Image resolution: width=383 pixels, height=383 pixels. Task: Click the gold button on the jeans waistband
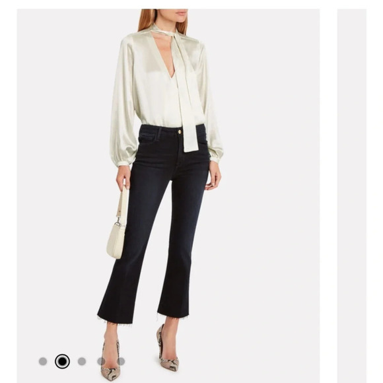click(x=180, y=132)
